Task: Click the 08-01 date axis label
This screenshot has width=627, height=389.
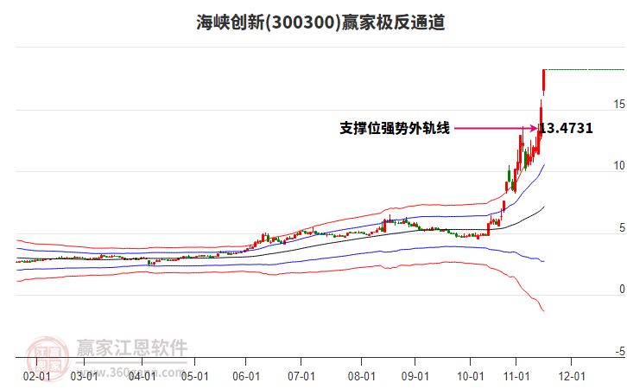Action: pos(362,377)
